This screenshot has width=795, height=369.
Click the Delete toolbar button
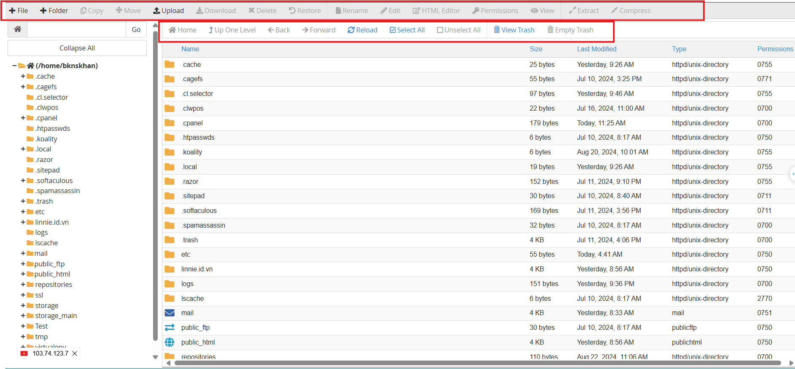click(x=262, y=11)
